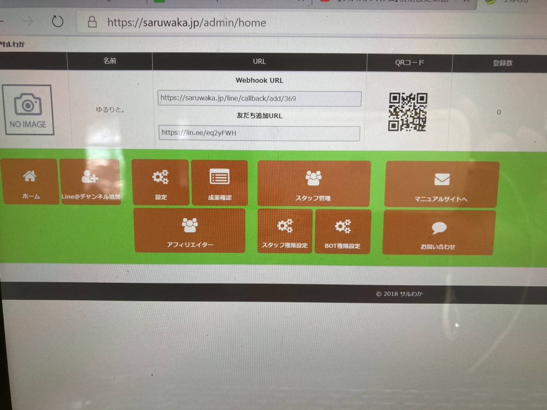This screenshot has height=410, width=547.
Task: Open the アフィリエイター affiliate tile
Action: coord(189,230)
